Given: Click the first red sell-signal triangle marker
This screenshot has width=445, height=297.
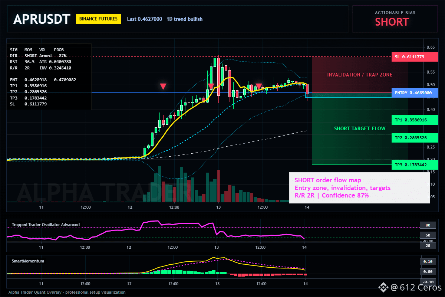Looking at the screenshot, I should tap(163, 87).
